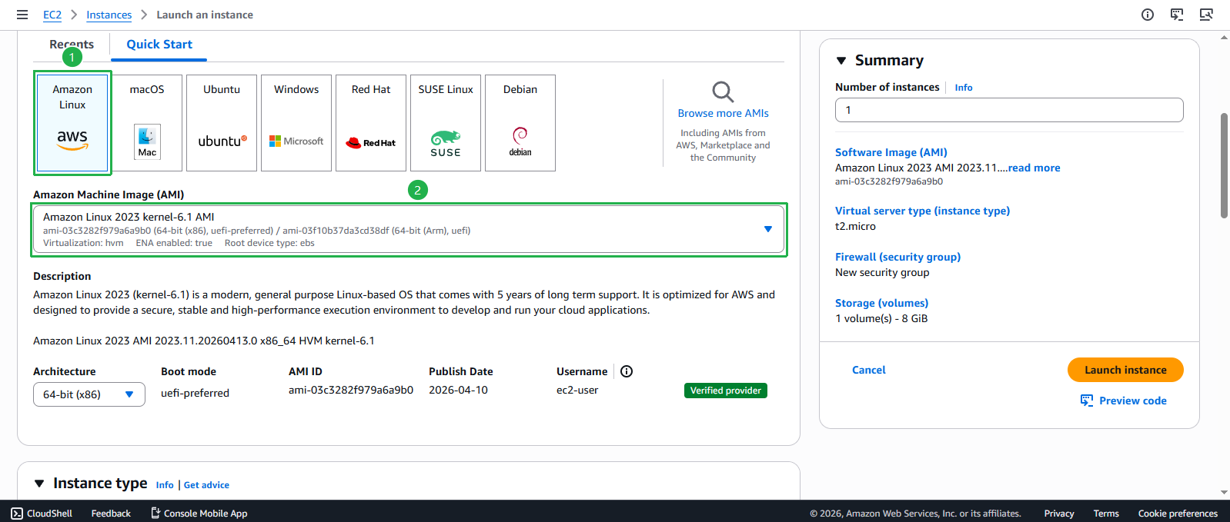
Task: Click the uefi-preferred boot mode value
Action: (195, 393)
